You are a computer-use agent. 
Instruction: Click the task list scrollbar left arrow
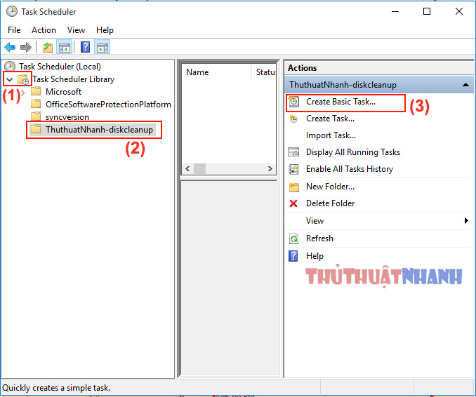tap(187, 168)
